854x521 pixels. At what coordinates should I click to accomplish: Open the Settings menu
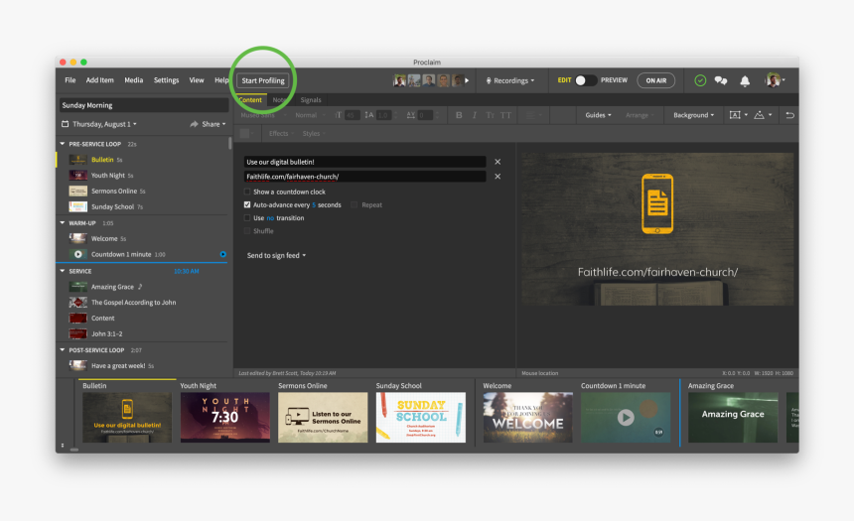click(166, 80)
